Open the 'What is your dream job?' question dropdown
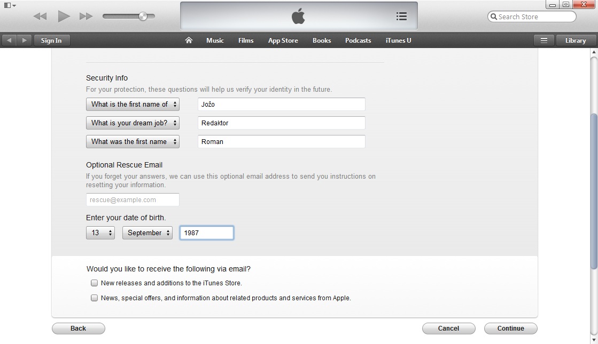The height and width of the screenshot is (344, 598). click(x=132, y=123)
